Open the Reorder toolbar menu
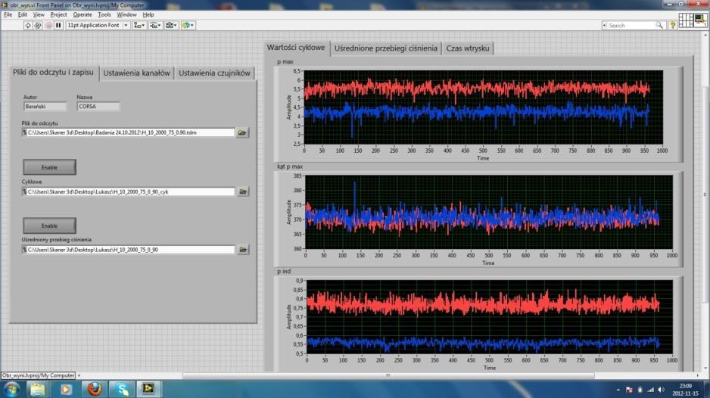Screen dimensions: 710x398 click(x=188, y=26)
